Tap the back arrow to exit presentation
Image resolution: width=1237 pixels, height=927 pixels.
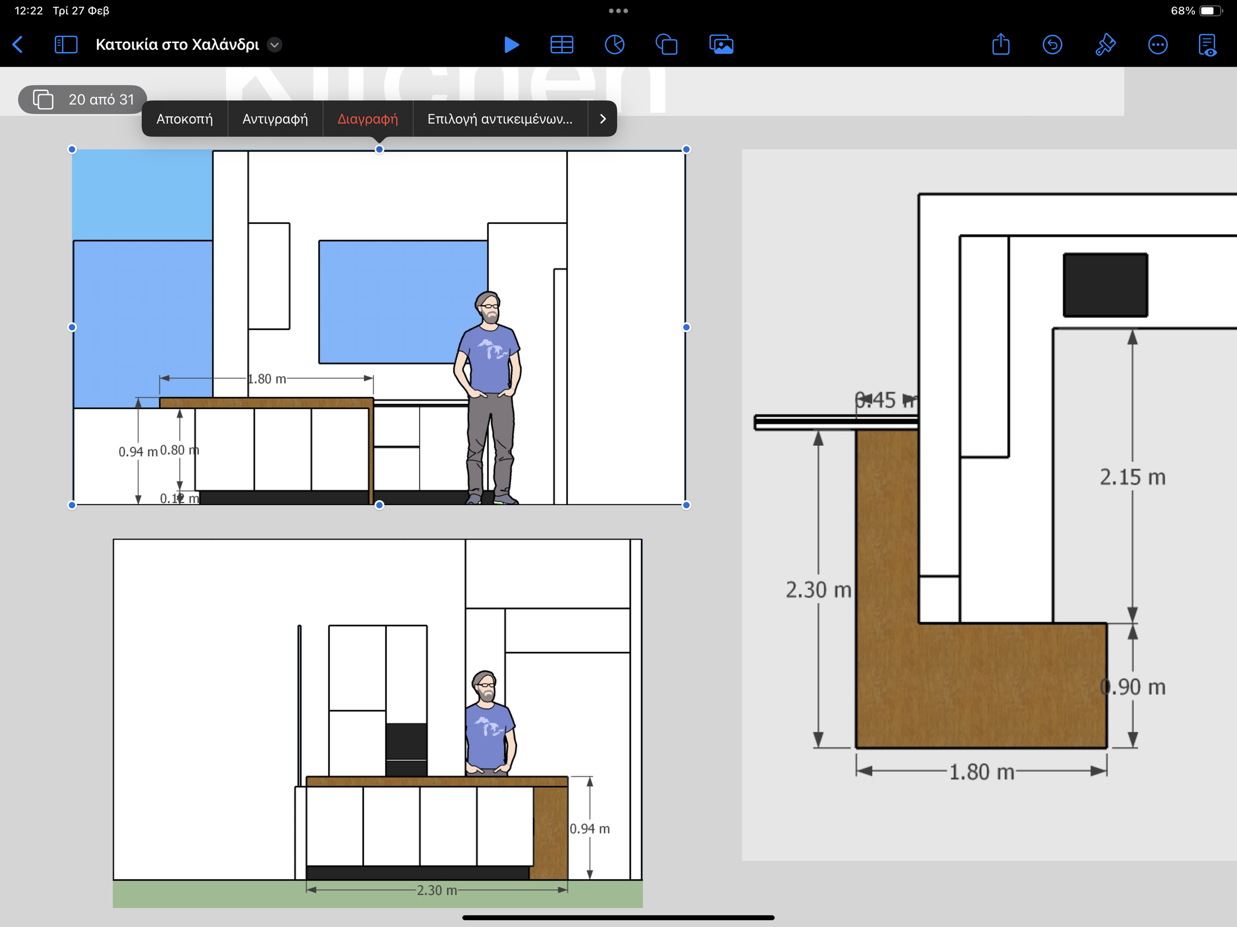click(18, 44)
